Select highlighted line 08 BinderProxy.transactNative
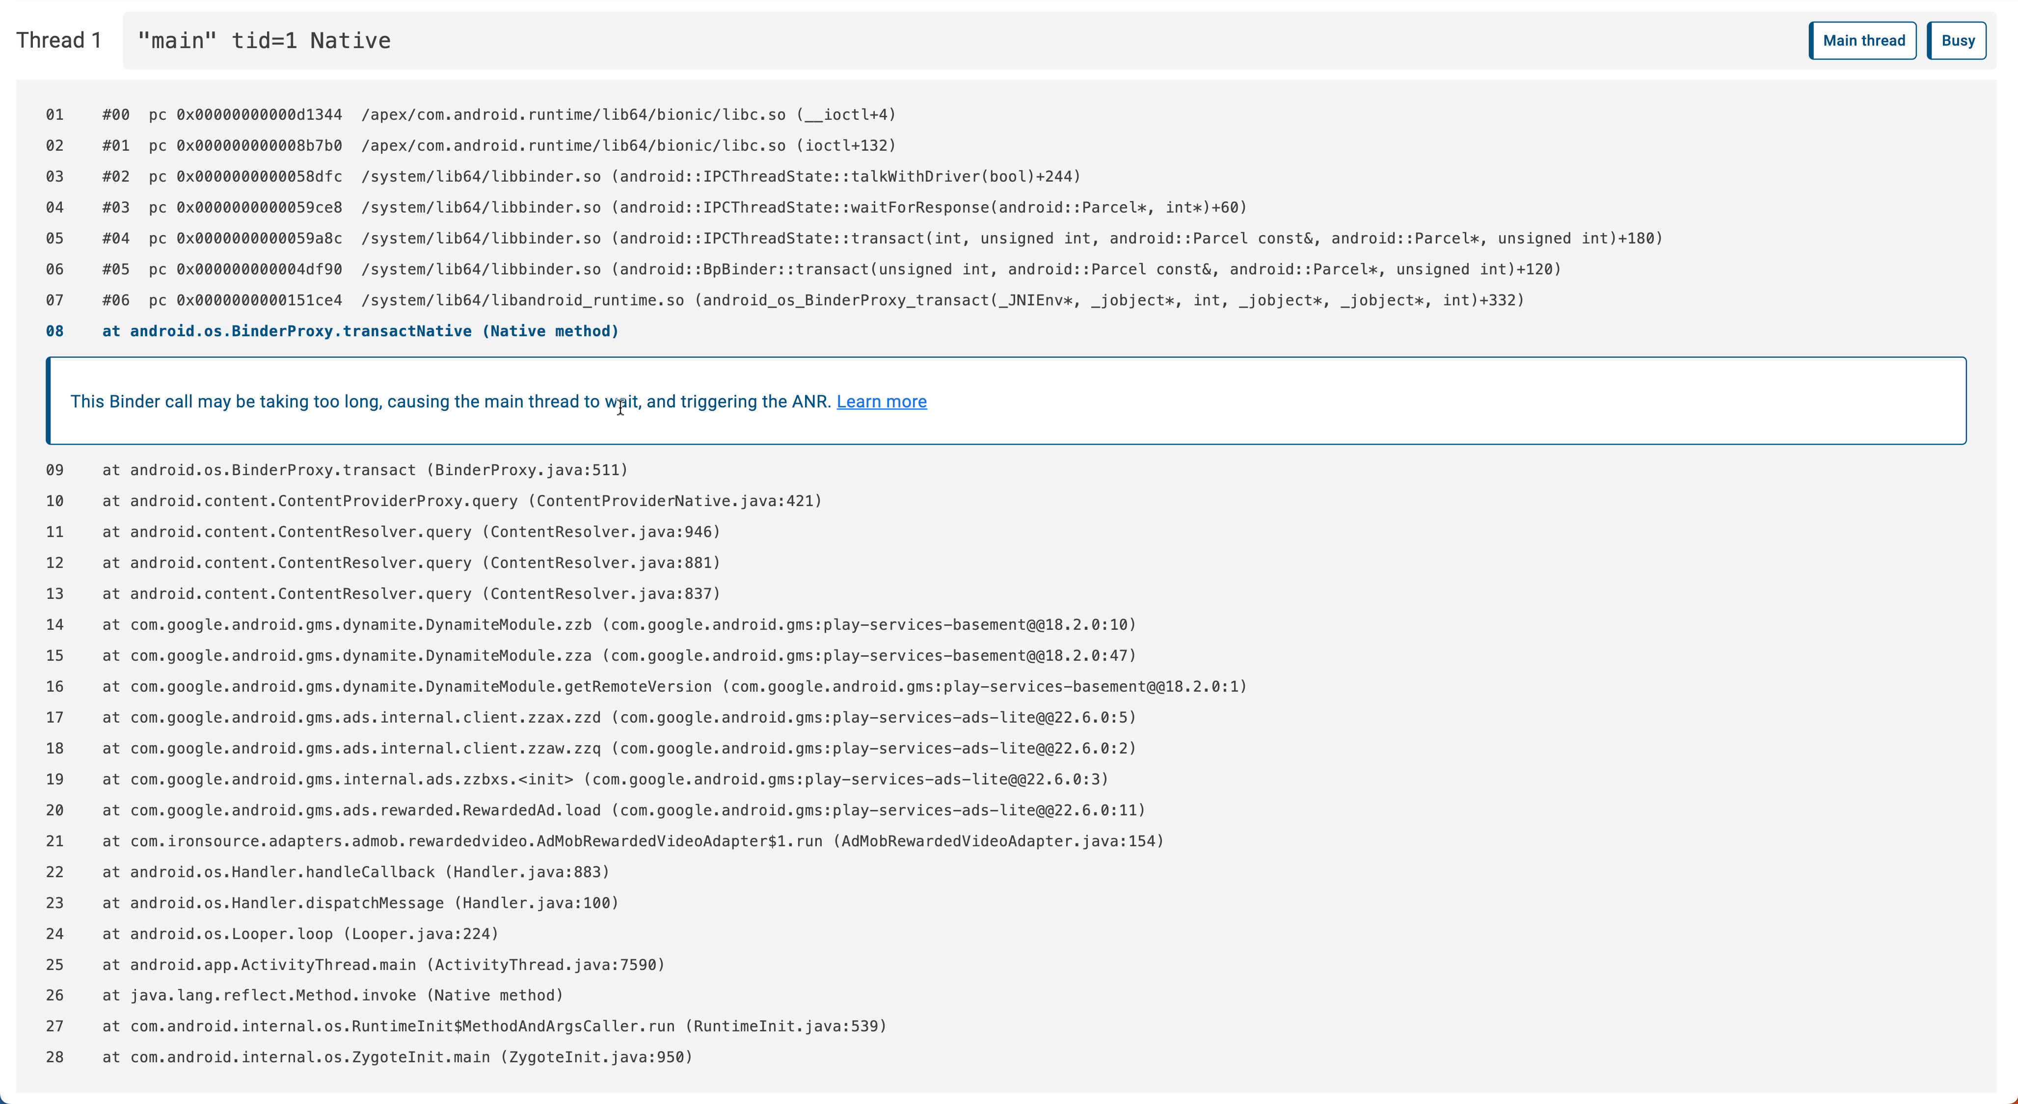 tap(360, 331)
